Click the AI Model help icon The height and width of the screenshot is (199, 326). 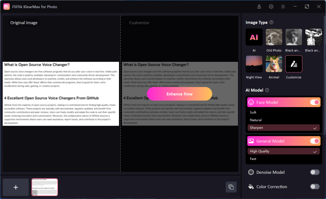tap(267, 90)
